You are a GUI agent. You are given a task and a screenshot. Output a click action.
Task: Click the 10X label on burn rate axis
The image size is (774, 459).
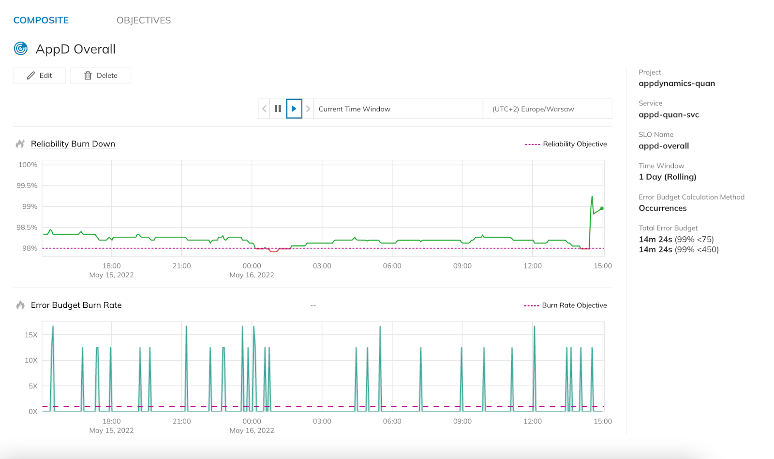[31, 360]
